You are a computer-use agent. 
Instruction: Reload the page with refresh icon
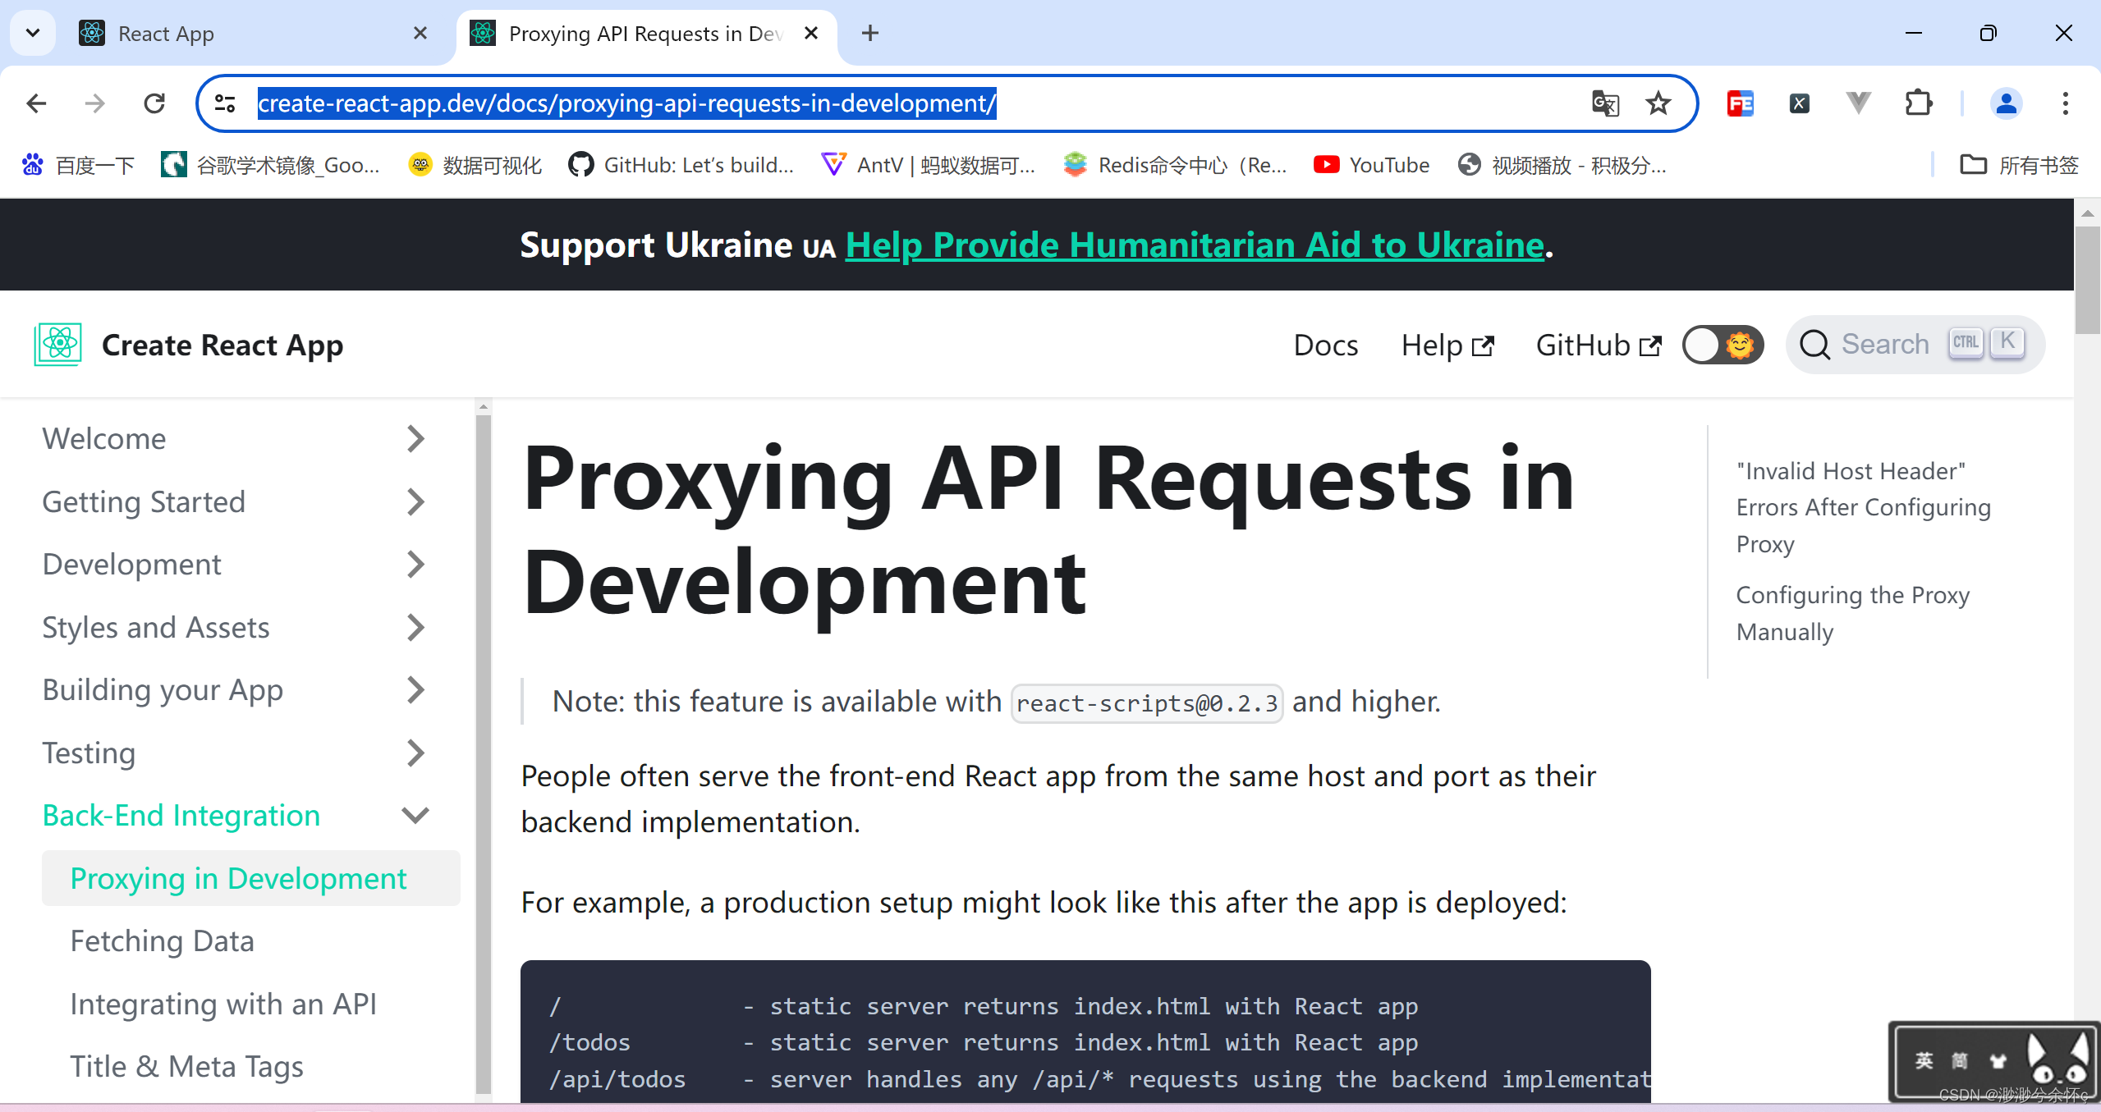(x=154, y=103)
